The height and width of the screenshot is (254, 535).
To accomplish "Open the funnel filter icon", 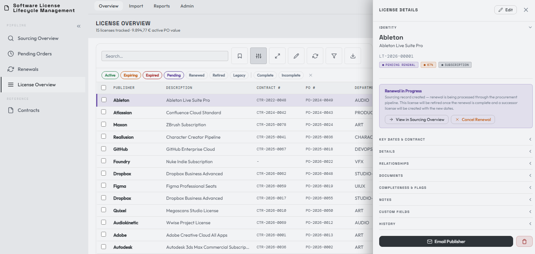I will [334, 56].
